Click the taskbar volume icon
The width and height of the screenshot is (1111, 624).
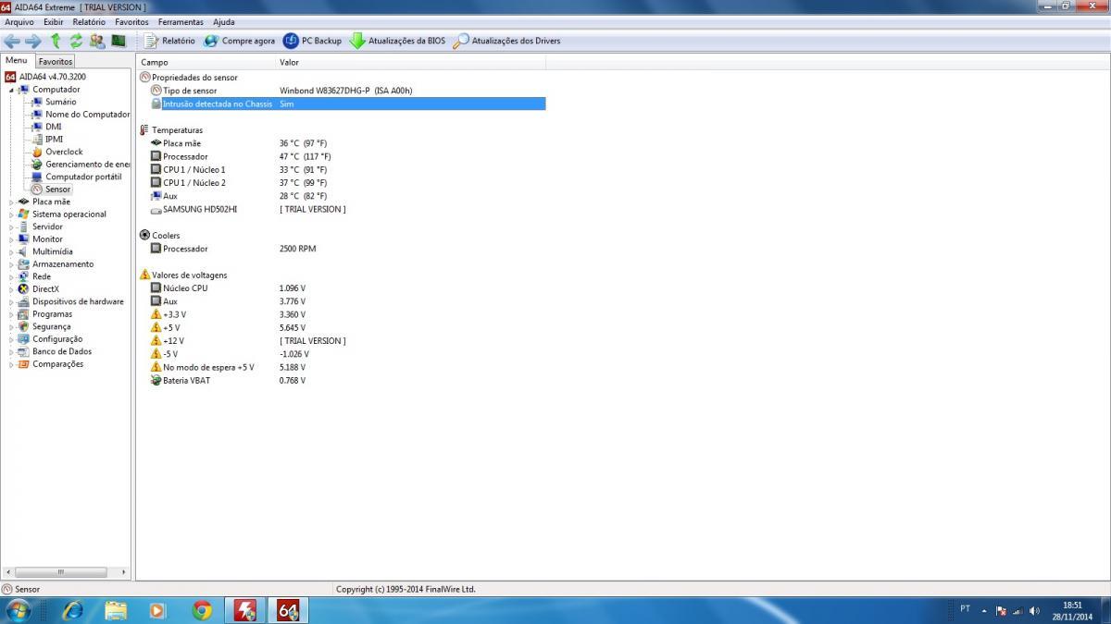click(1034, 610)
